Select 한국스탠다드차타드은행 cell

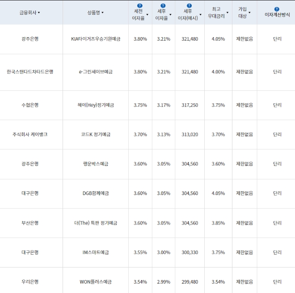coord(30,72)
